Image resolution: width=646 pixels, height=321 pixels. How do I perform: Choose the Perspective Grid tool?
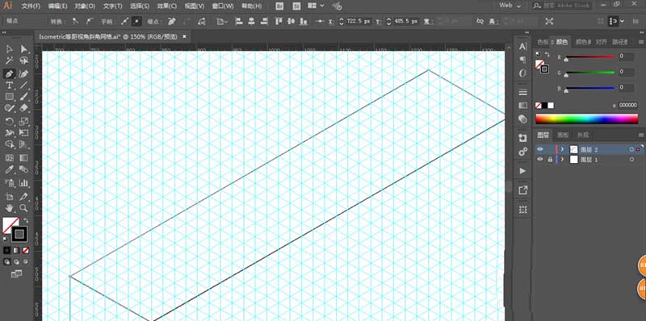tap(24, 144)
